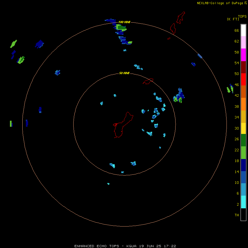Click the '50 NMI' range ring label
248x248 pixels.
coord(124,73)
